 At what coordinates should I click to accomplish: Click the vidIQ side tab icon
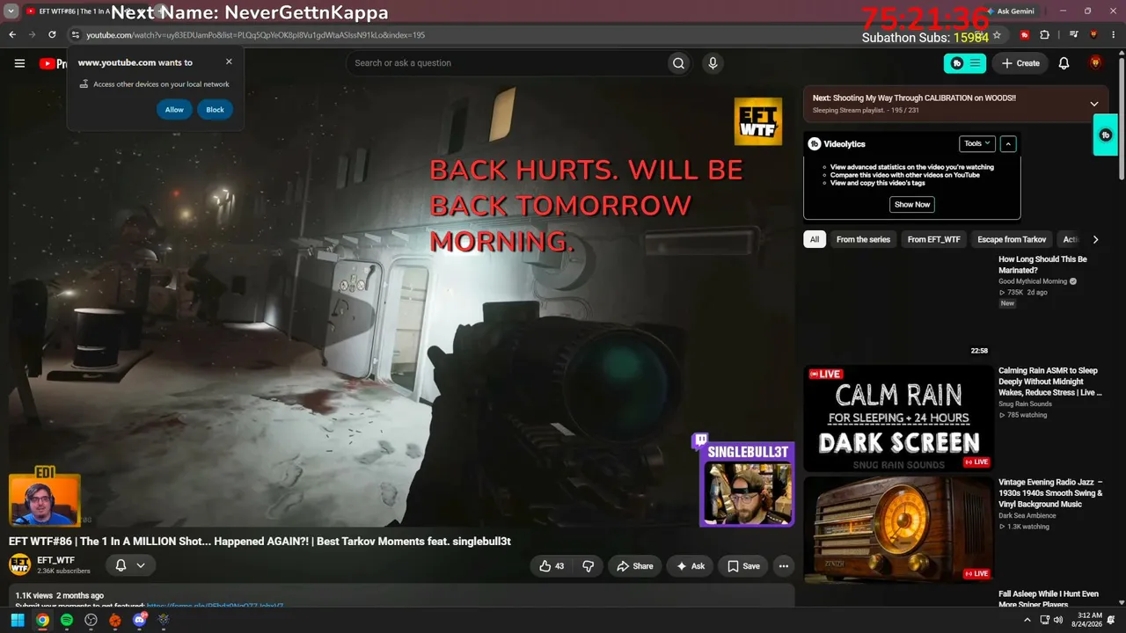[1106, 135]
